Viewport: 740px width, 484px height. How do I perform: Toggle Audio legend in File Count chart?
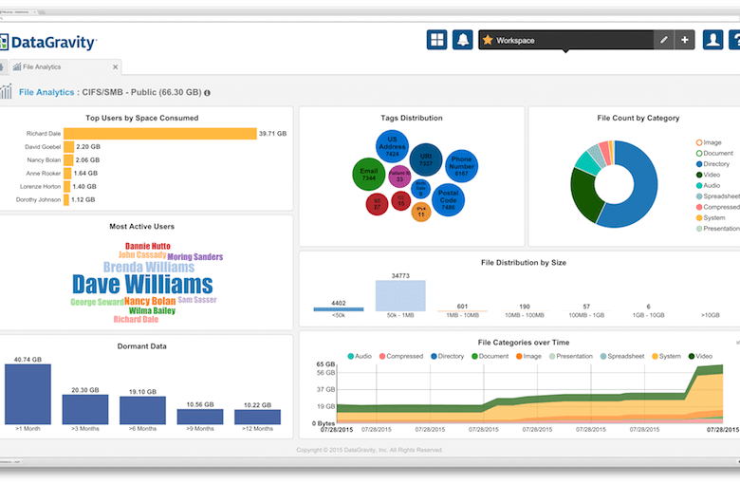[x=708, y=186]
